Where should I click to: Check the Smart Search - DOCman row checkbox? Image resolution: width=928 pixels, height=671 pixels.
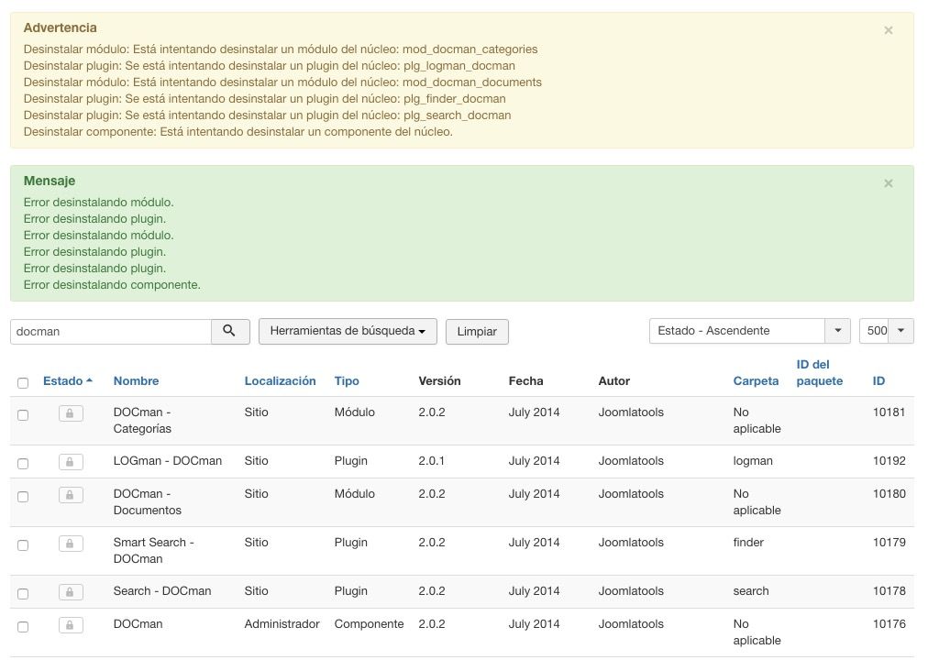coord(23,545)
